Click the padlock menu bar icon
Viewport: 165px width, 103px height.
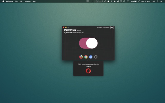coord(108,1)
